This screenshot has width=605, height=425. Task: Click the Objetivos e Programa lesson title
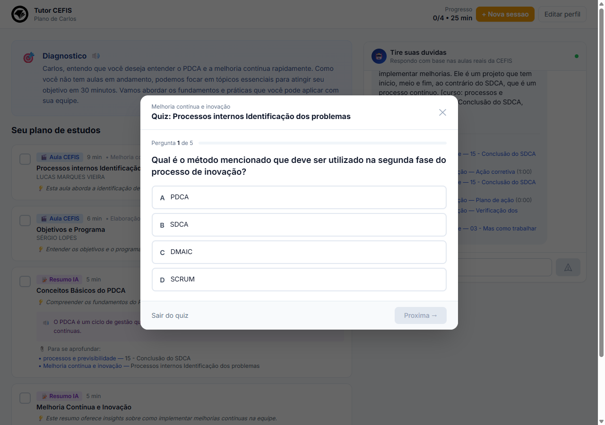pyautogui.click(x=71, y=229)
